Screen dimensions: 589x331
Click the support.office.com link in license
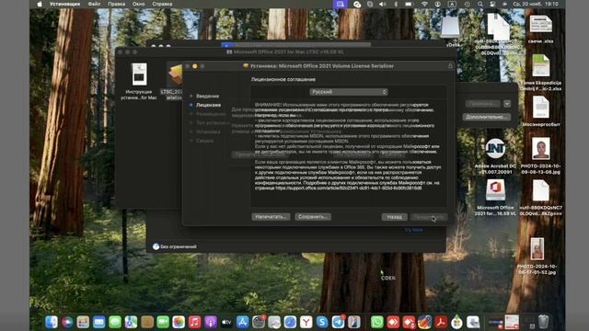349,188
